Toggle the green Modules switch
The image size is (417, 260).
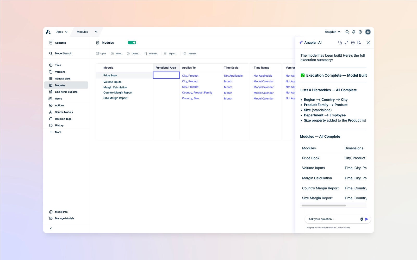[132, 43]
